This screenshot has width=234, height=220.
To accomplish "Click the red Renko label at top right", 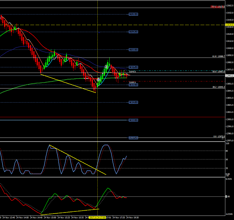I will tap(218, 7).
